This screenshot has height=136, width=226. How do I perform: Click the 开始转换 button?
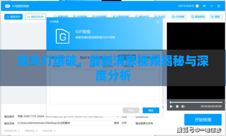[x=203, y=119]
